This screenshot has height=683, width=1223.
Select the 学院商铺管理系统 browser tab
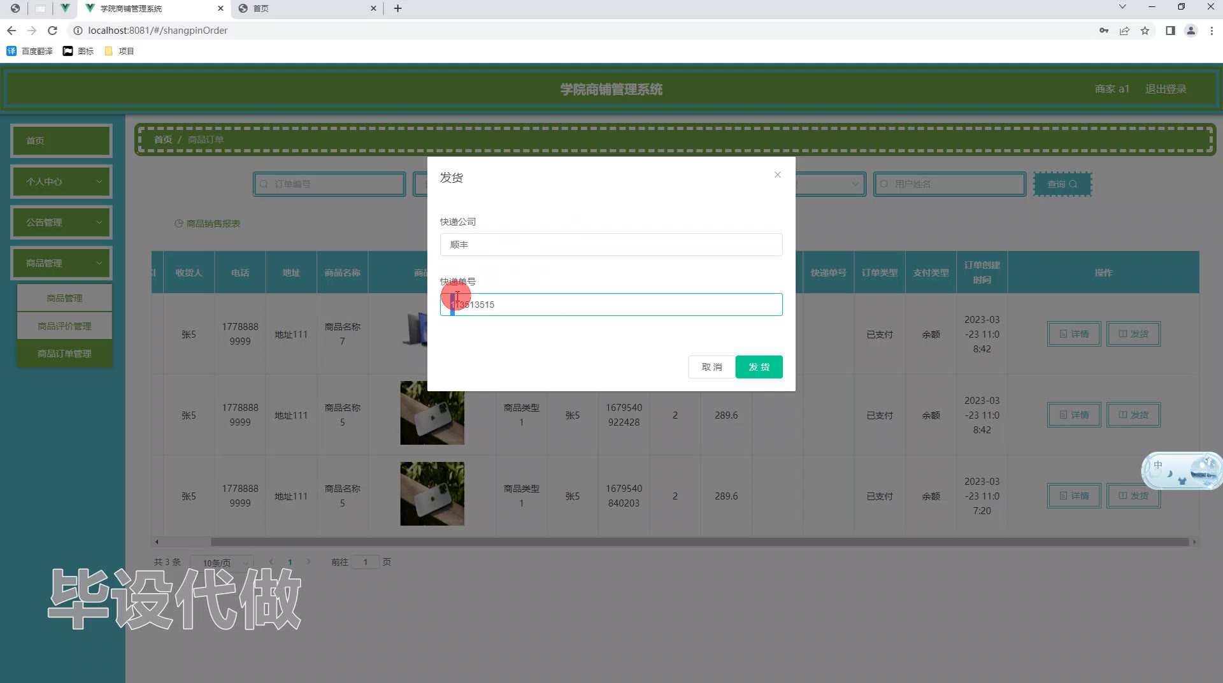point(154,8)
